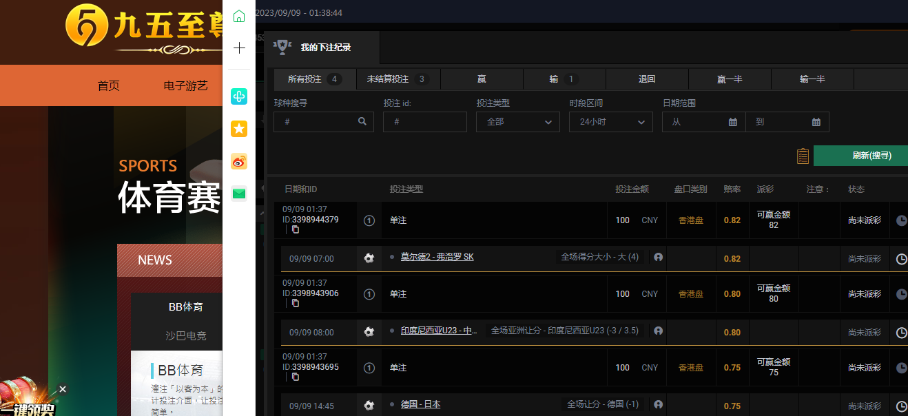The image size is (908, 416).
Task: Click 全场得分大小 - 大 (4) bet label
Action: point(600,257)
